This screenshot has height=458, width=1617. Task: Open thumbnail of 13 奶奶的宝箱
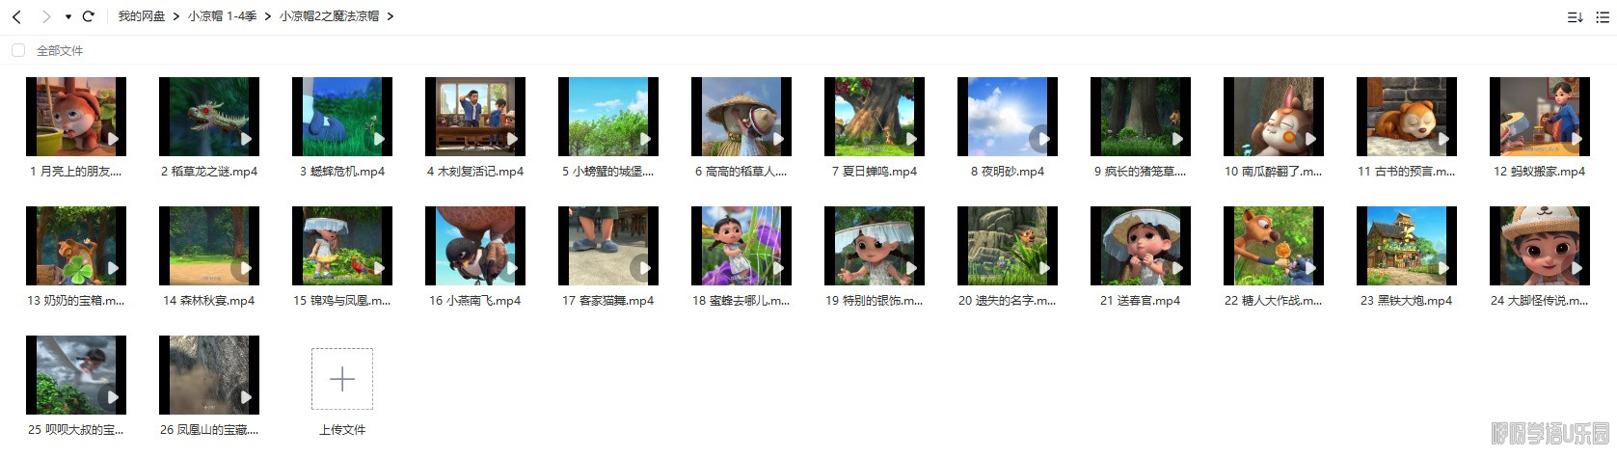click(x=76, y=246)
